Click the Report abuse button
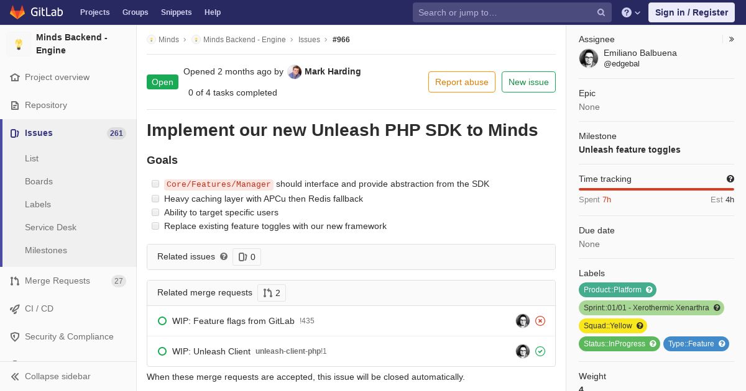The height and width of the screenshot is (391, 746). tap(462, 82)
